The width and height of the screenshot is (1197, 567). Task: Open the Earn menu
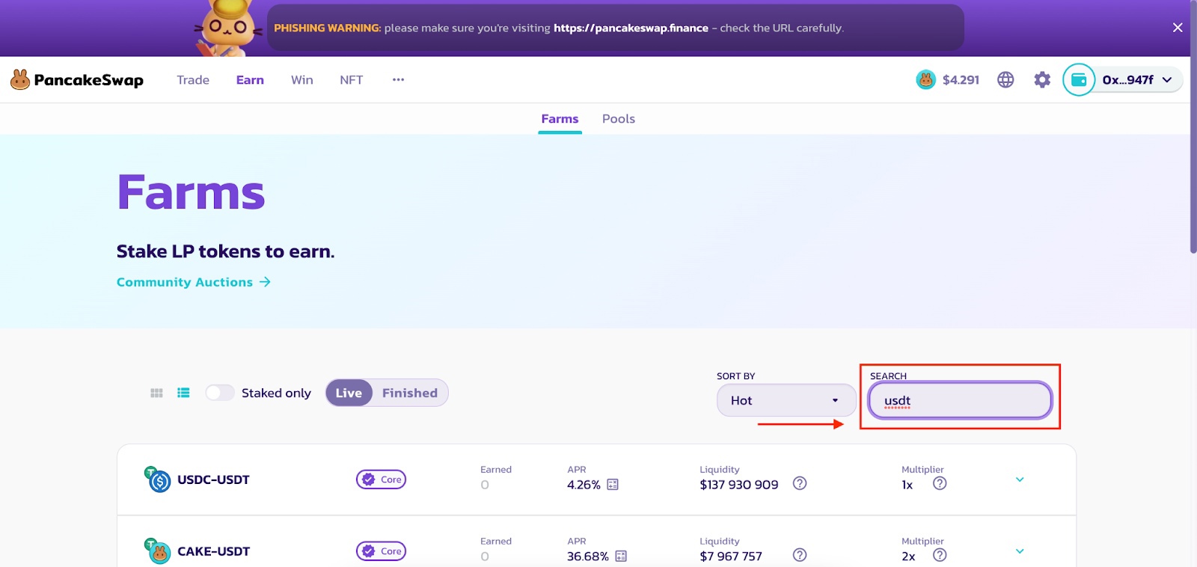(250, 80)
